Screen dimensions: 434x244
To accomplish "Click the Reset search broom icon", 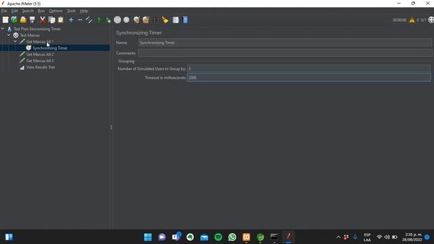I will (x=165, y=20).
